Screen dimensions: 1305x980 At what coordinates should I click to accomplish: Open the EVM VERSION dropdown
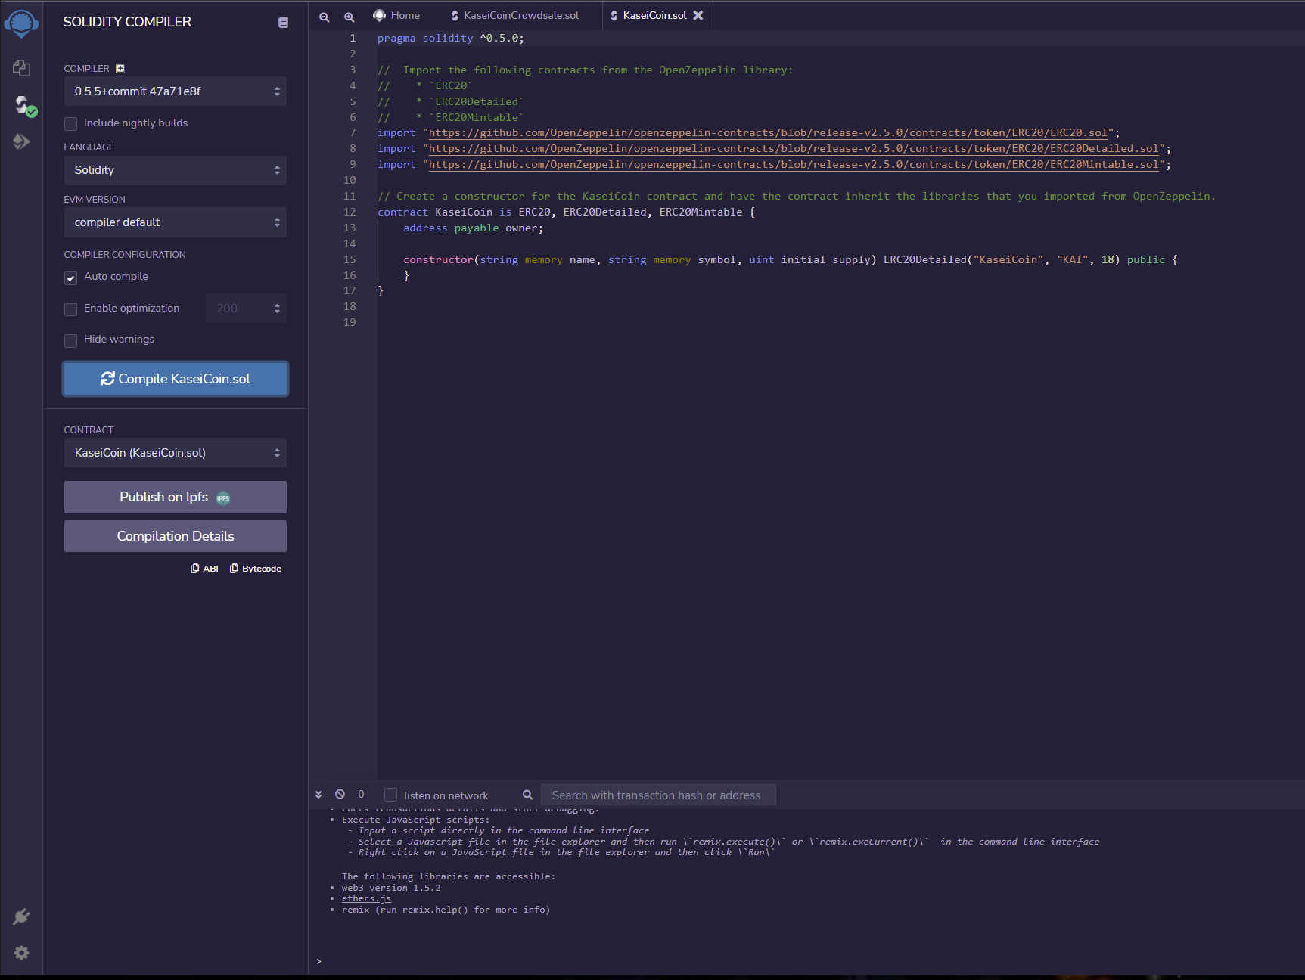pos(175,222)
